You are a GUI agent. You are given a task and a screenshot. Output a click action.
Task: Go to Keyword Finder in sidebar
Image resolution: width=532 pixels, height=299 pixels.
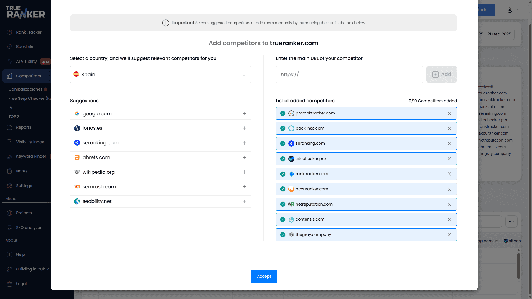tap(31, 156)
